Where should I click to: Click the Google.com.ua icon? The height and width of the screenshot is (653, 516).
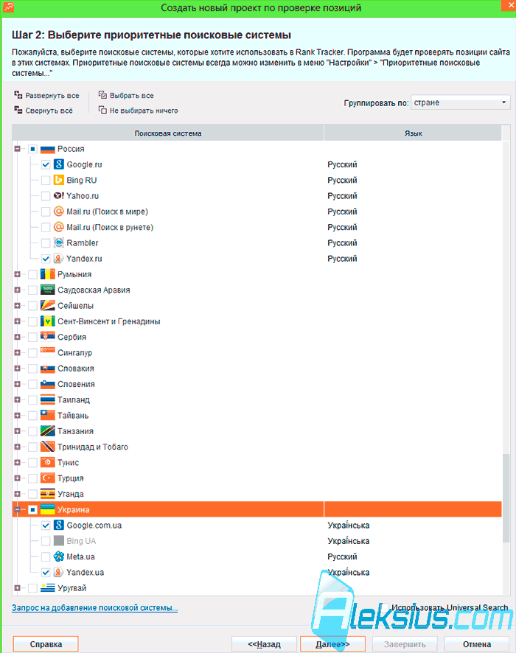pyautogui.click(x=59, y=525)
